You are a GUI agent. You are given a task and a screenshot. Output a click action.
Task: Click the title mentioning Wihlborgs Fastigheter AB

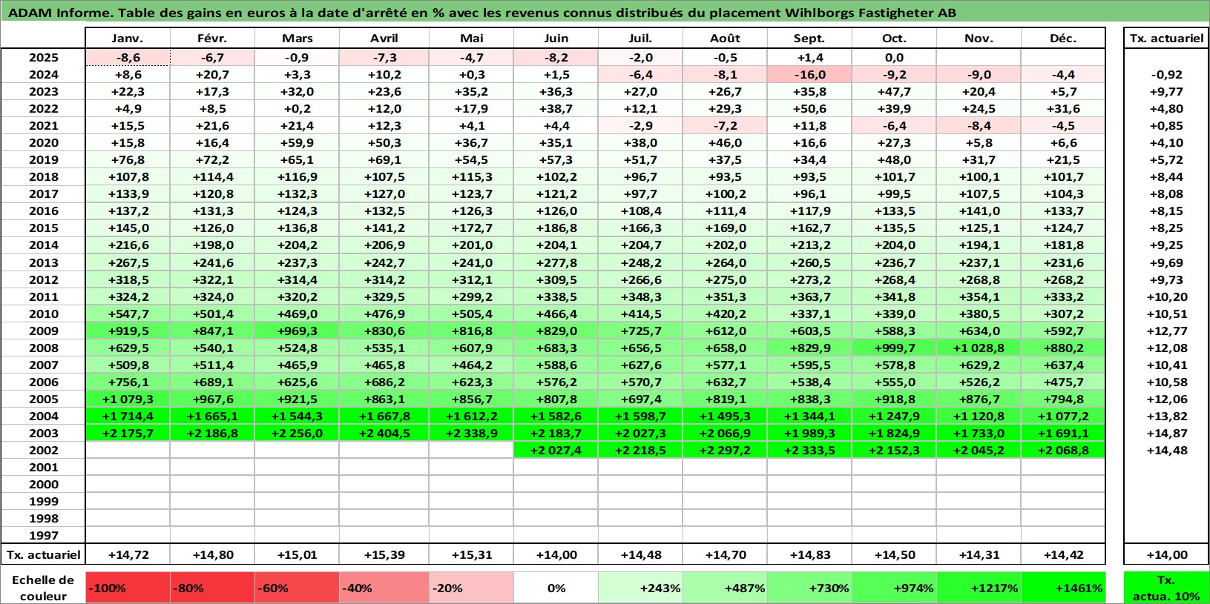(482, 13)
